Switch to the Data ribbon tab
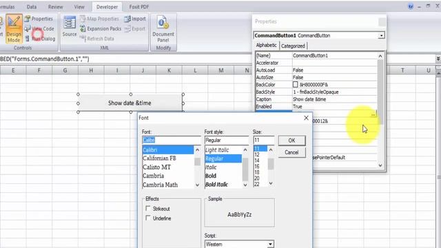The width and height of the screenshot is (441, 248). tap(32, 7)
